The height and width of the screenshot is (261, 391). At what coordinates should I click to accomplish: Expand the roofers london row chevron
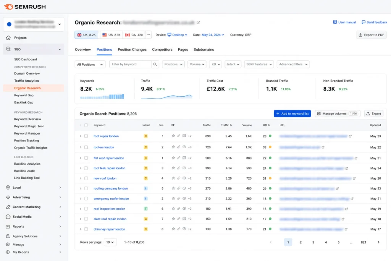point(80,148)
